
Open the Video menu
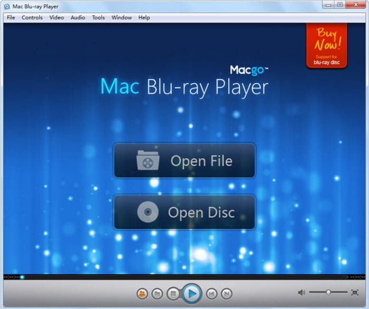point(56,17)
